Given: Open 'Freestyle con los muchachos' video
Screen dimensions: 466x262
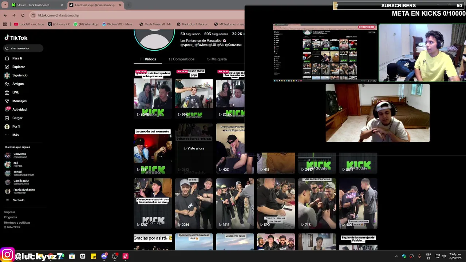Looking at the screenshot, I should click(276, 203).
